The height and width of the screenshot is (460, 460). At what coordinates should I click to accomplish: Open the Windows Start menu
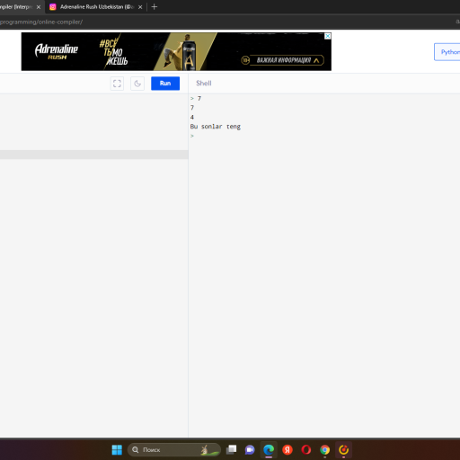coord(117,449)
